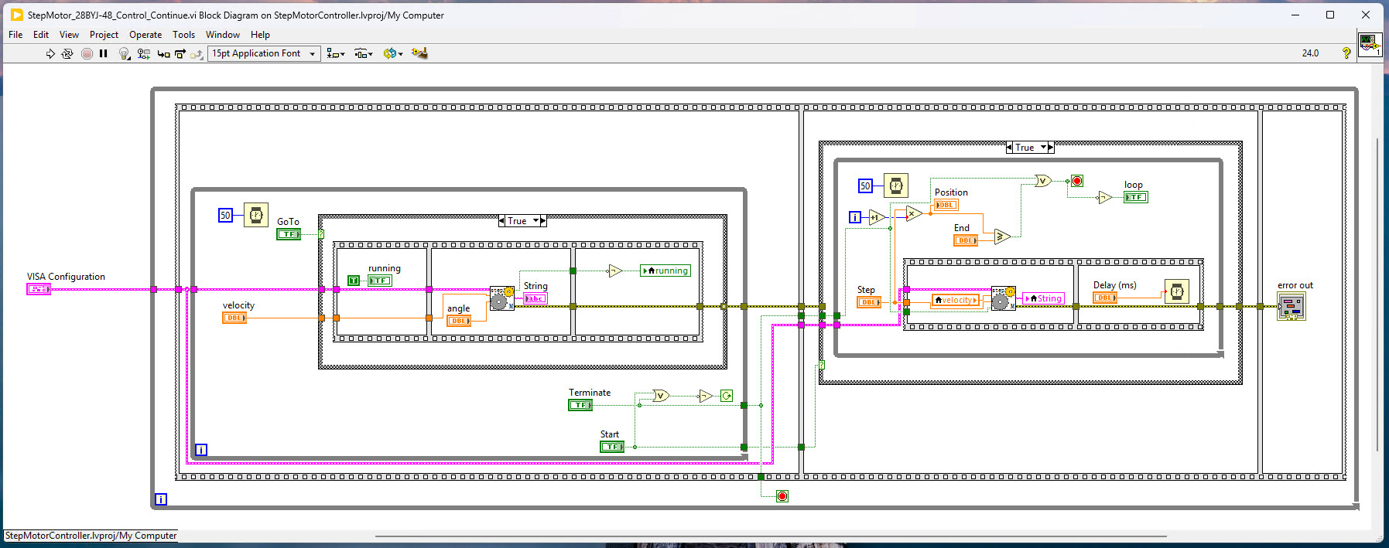1389x548 pixels.
Task: Select the Wait (ms) function wired to Delay (ms)
Action: (x=1176, y=291)
